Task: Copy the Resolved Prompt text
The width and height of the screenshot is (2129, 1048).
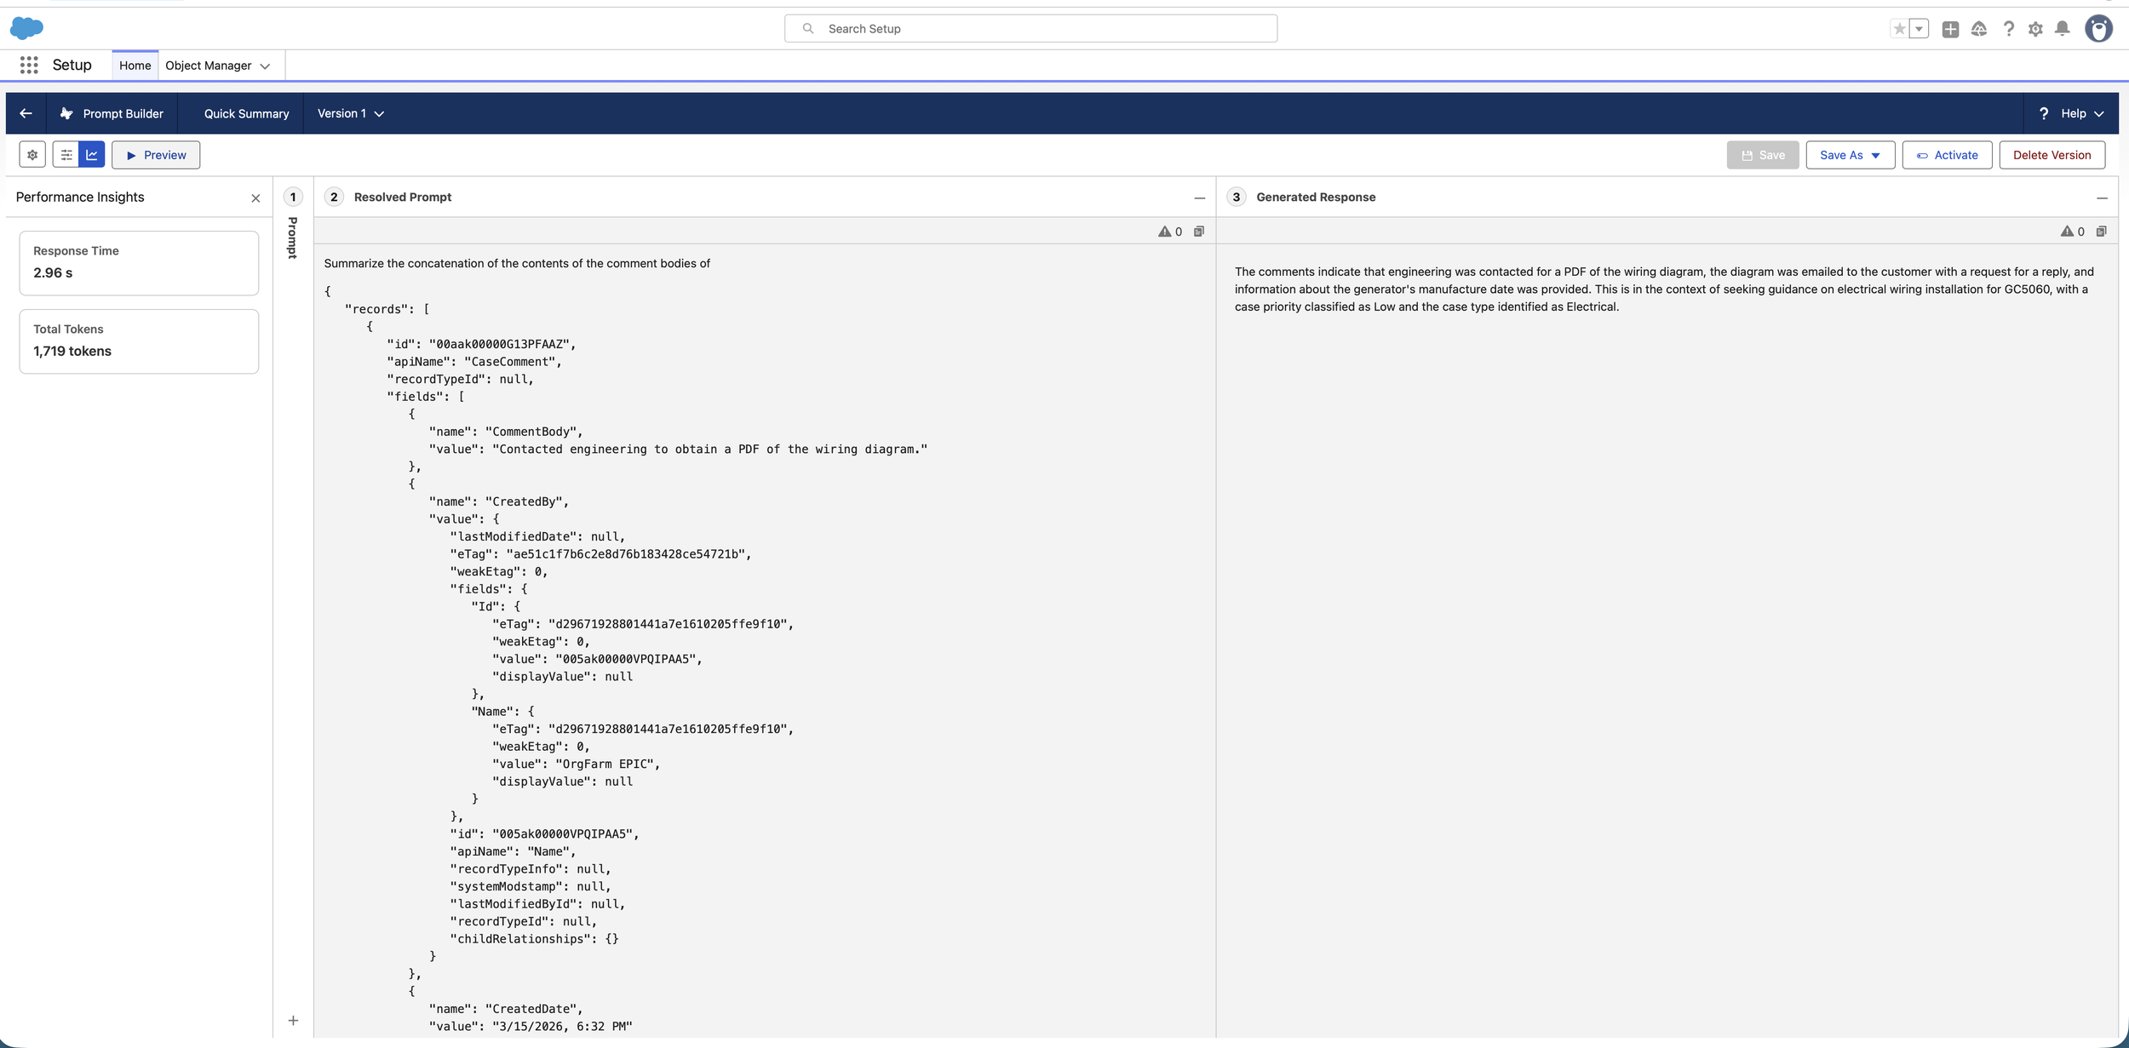Action: [1199, 232]
